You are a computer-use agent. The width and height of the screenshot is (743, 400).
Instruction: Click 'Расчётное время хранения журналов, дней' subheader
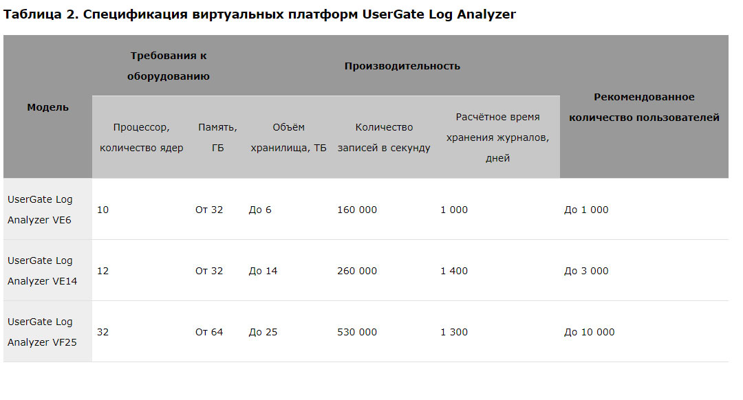click(x=497, y=137)
